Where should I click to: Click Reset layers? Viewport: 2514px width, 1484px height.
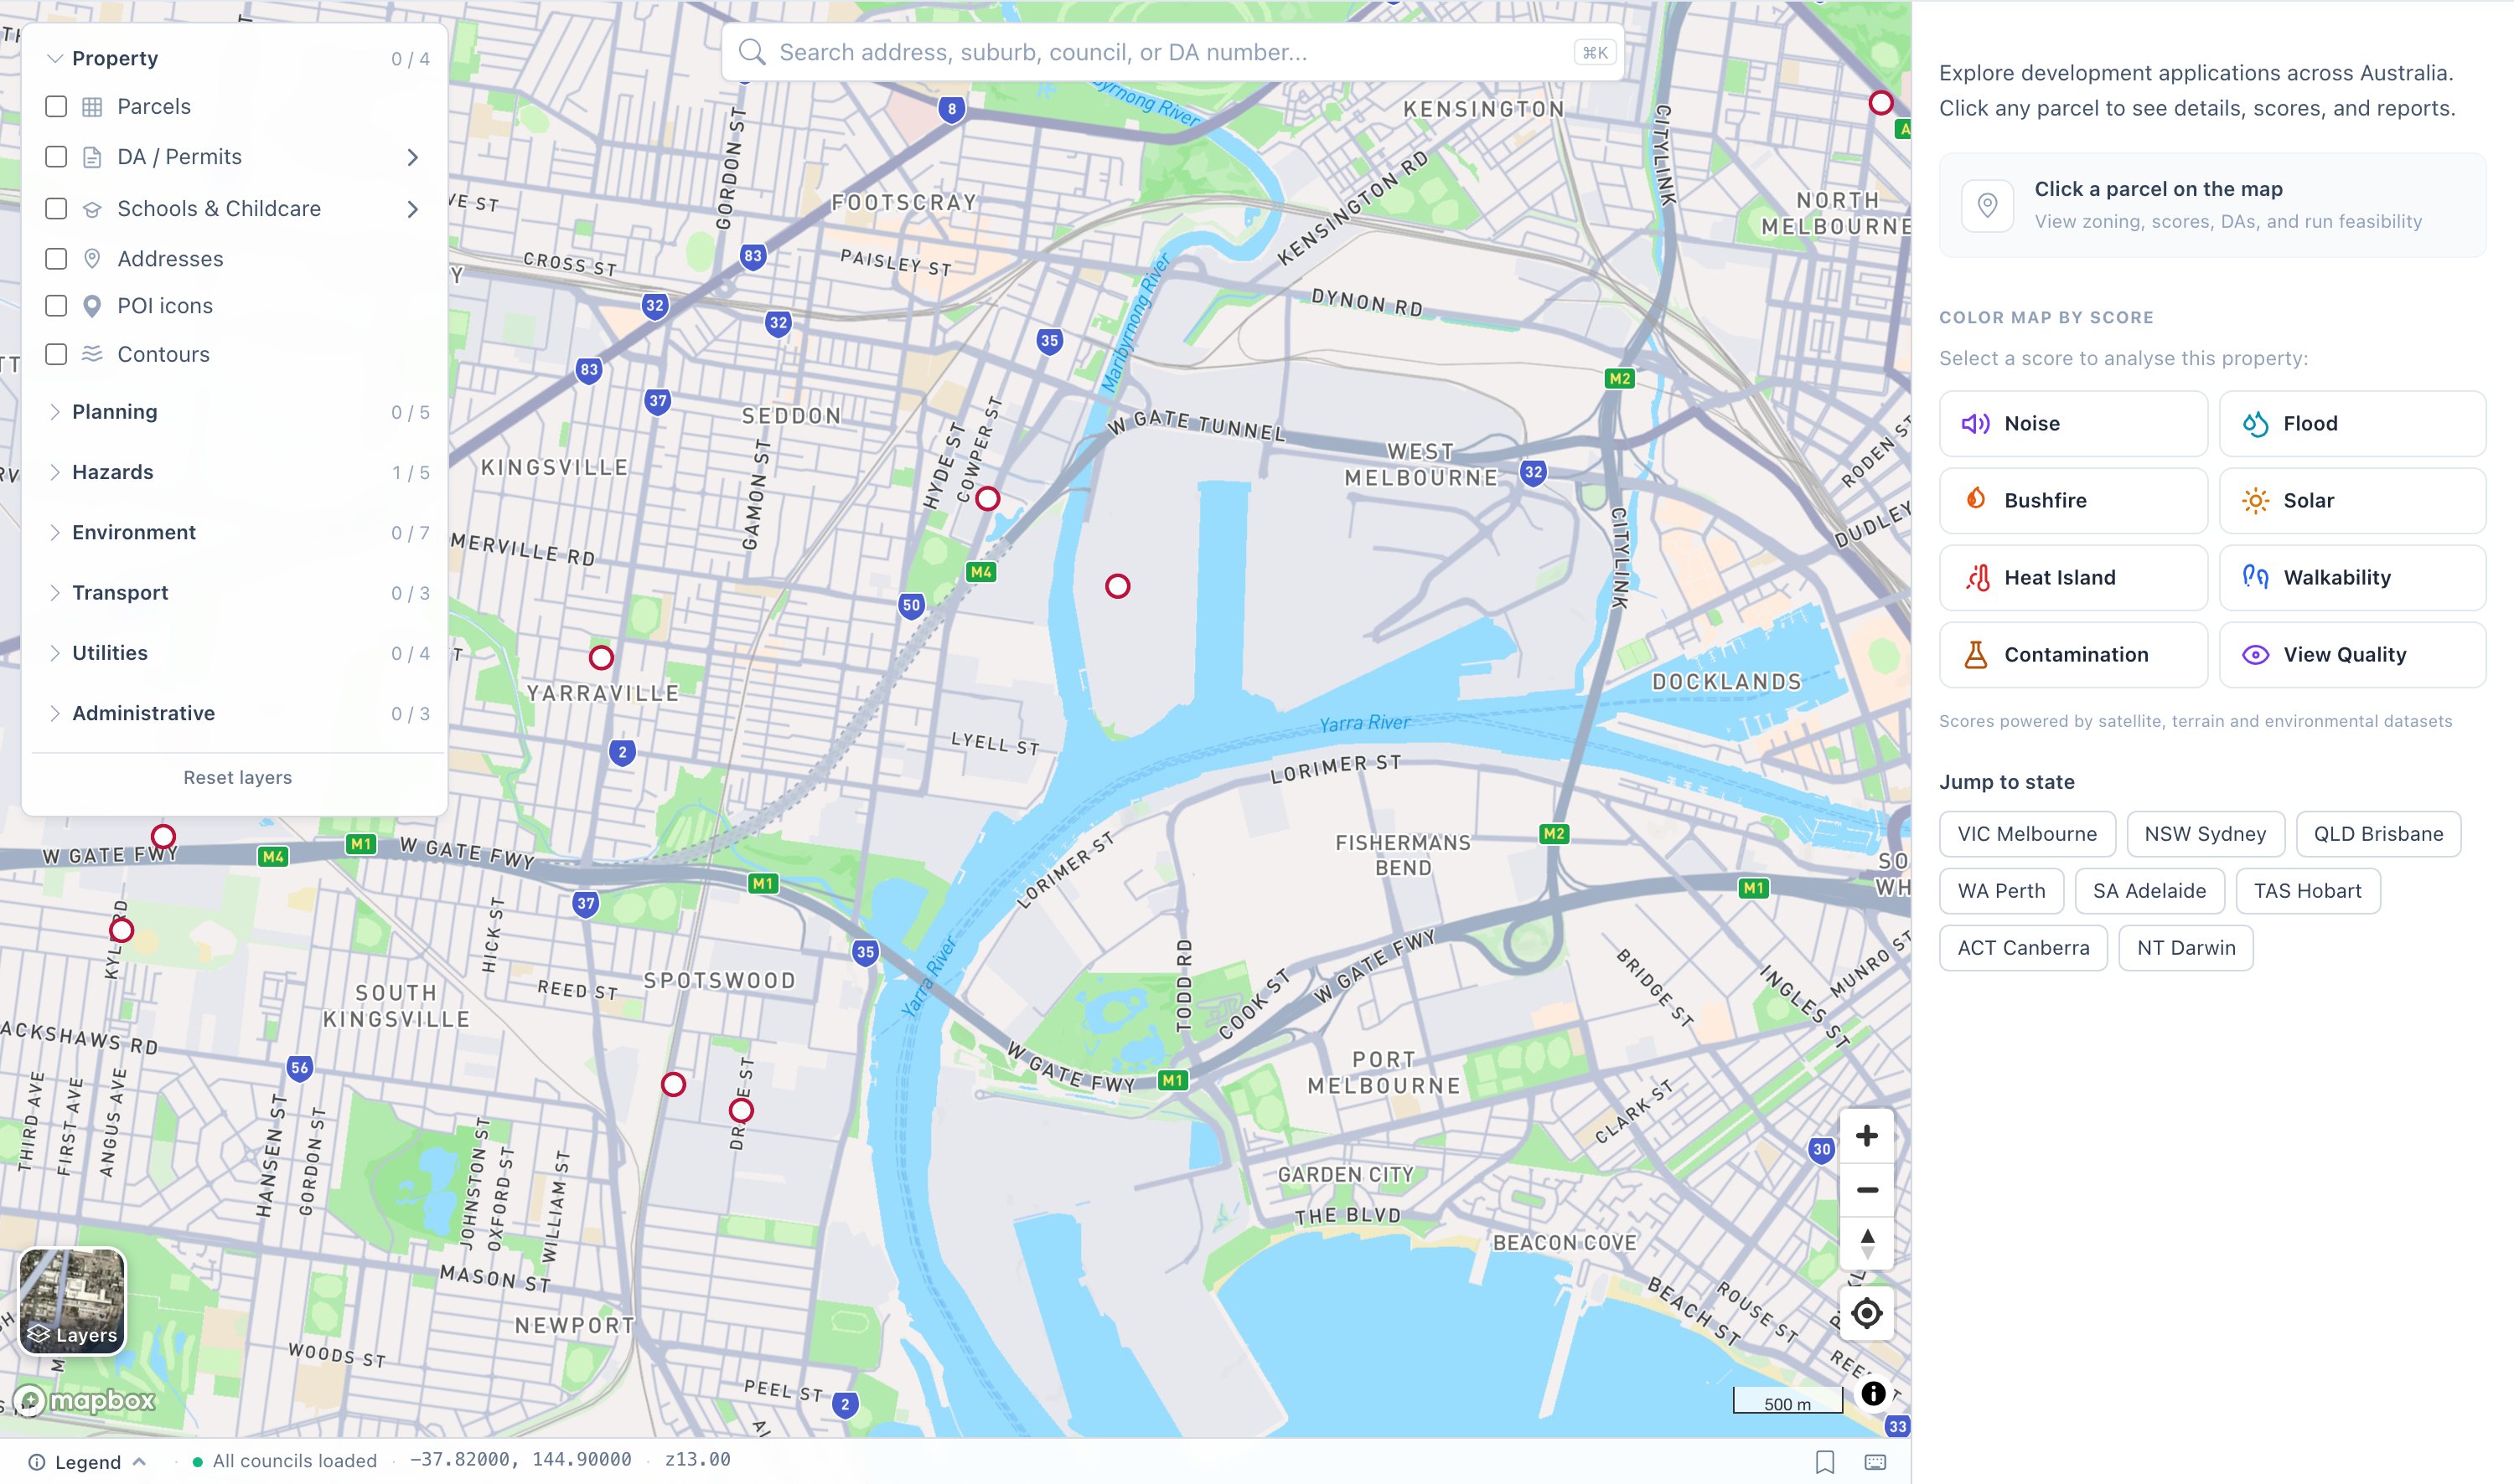pos(237,777)
